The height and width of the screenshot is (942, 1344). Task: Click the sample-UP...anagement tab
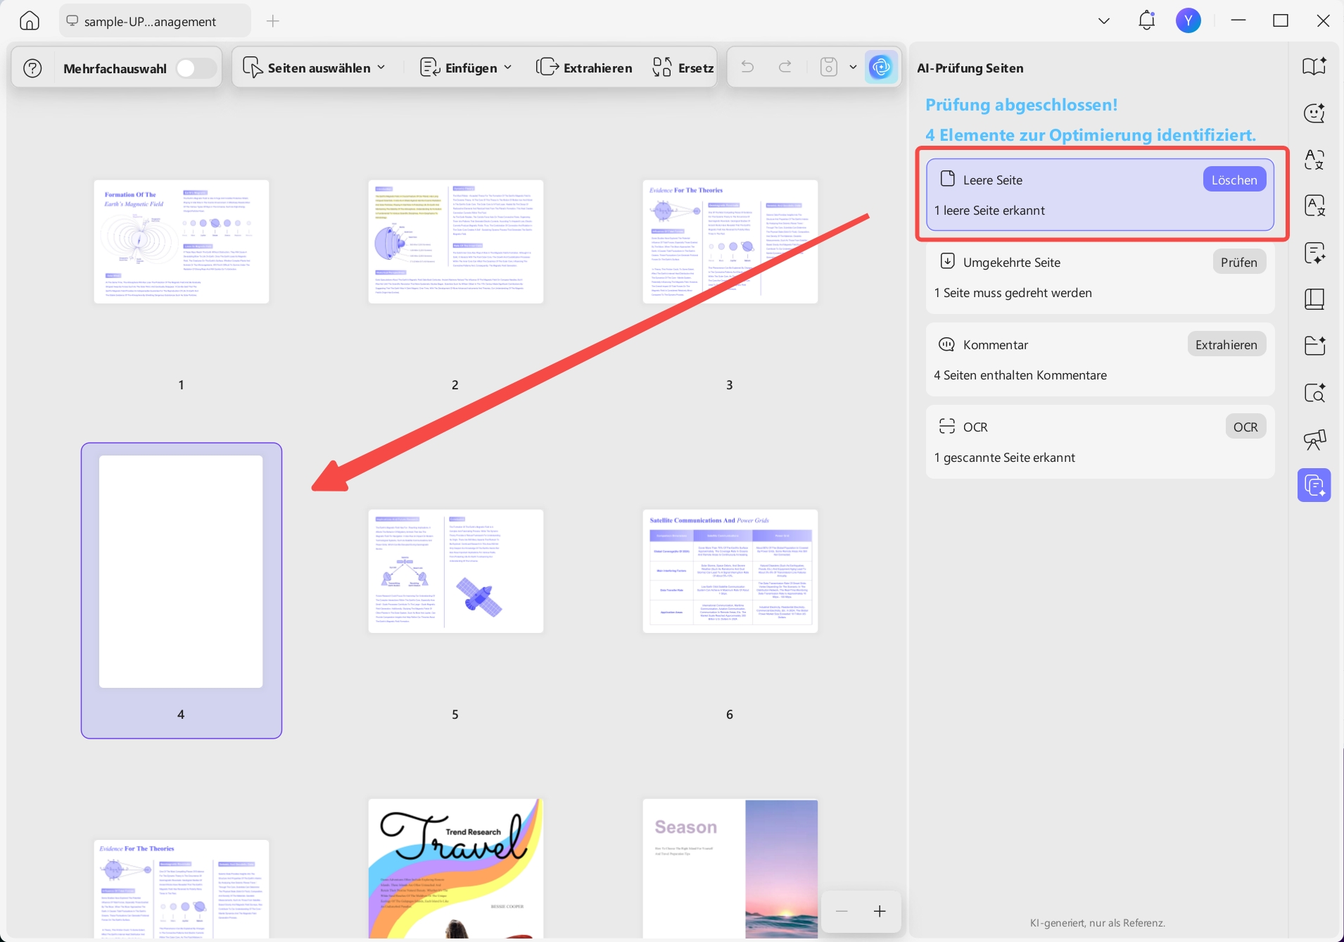155,21
